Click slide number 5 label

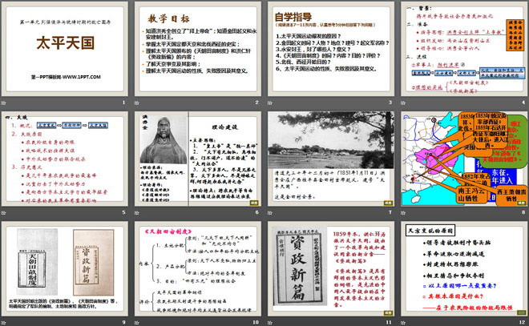pos(123,212)
